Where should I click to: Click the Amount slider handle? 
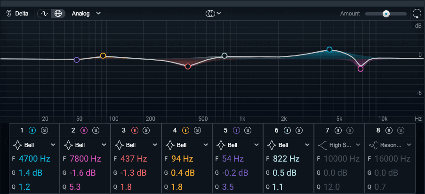386,14
